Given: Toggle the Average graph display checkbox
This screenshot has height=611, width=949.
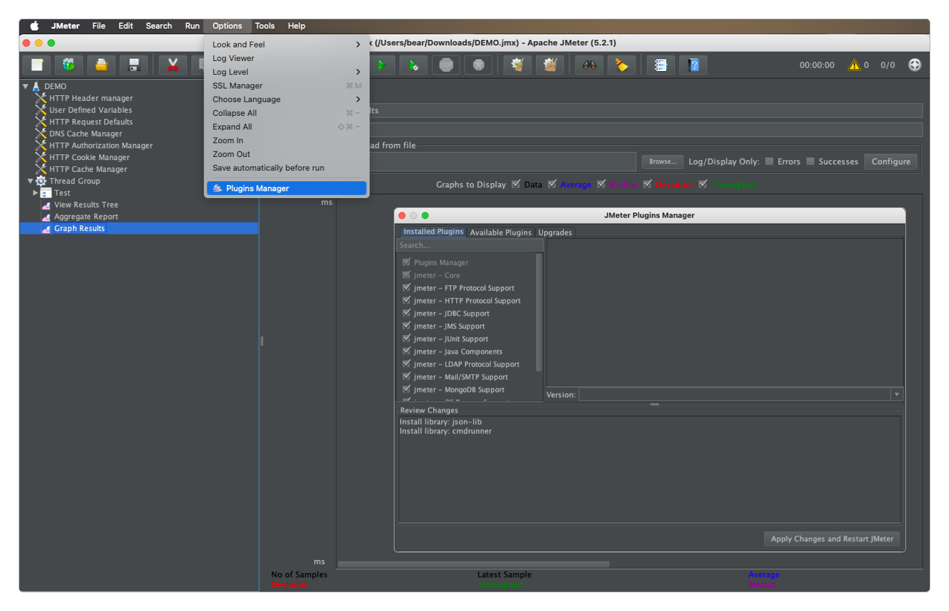Looking at the screenshot, I should pos(552,184).
